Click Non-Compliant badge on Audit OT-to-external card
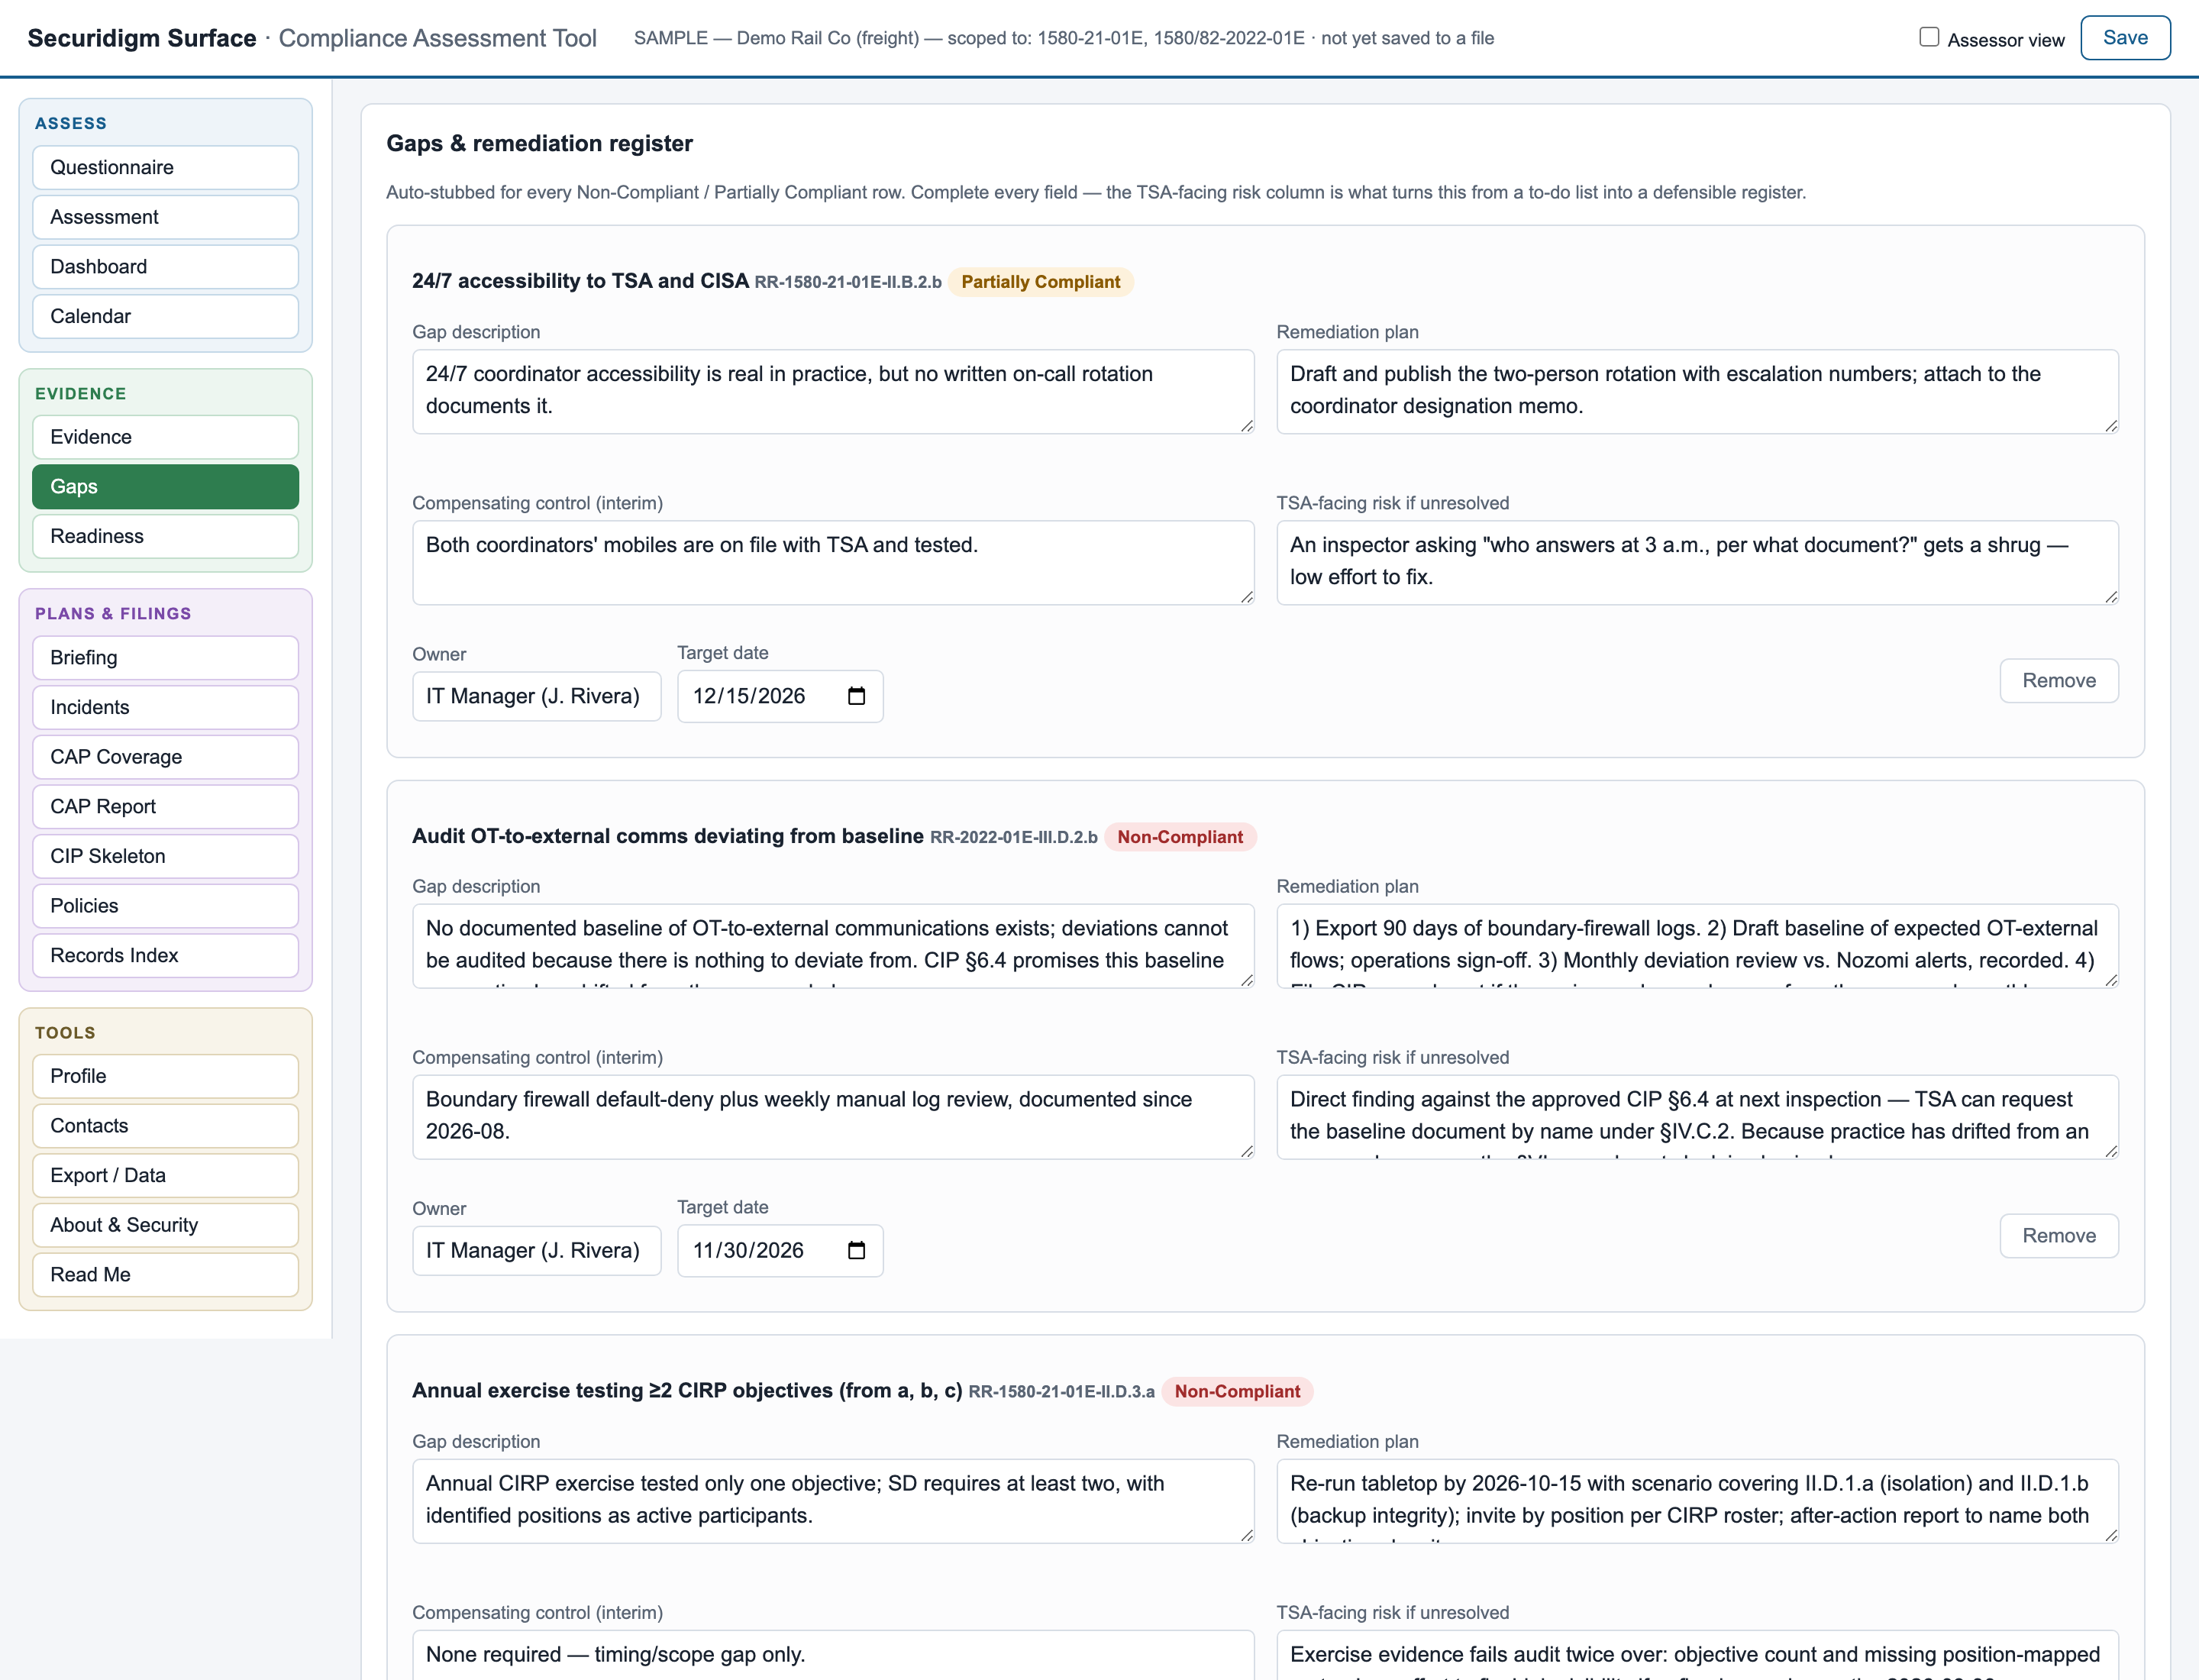The height and width of the screenshot is (1680, 2199). (1180, 837)
